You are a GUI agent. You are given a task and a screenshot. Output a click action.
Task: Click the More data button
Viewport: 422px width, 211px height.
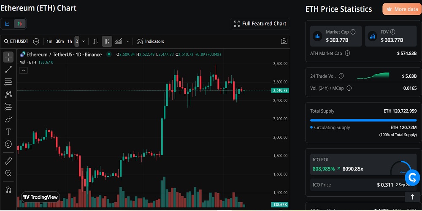point(402,9)
